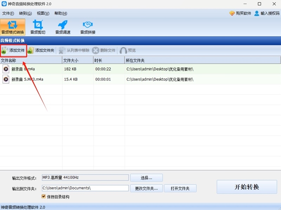Open the 文件(F) menu
Viewport: 281px width, 210px height.
pyautogui.click(x=8, y=13)
